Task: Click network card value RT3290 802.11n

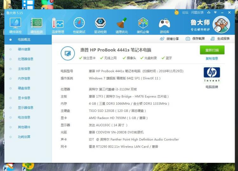Action: [x=123, y=147]
